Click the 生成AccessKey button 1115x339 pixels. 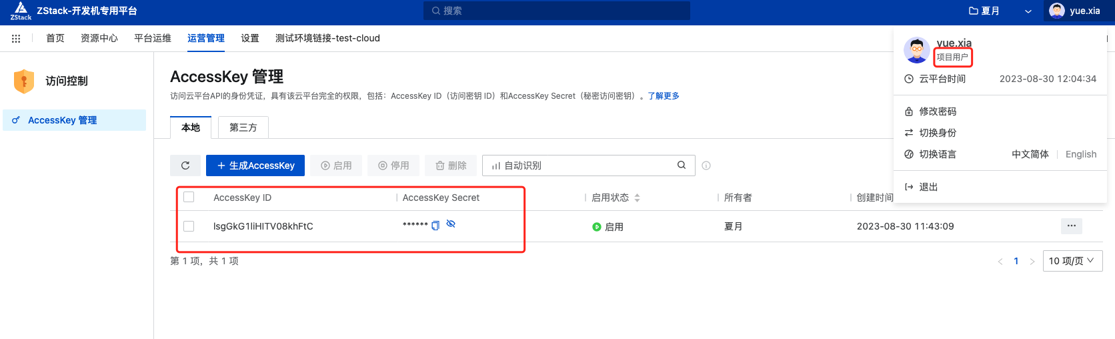click(x=255, y=165)
